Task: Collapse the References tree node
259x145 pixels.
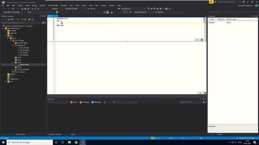Action: 13,46
